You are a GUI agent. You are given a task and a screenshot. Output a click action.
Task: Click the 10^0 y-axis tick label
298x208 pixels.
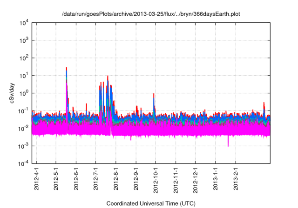tap(23, 93)
